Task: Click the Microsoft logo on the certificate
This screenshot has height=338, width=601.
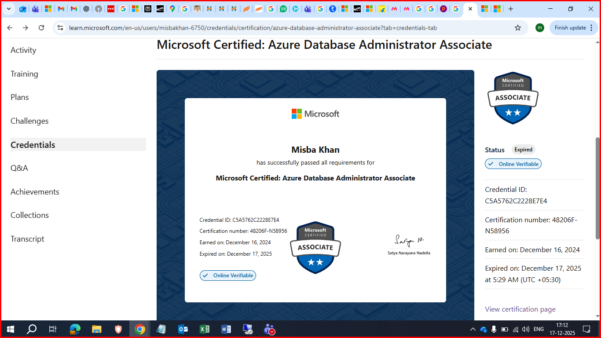Action: (315, 114)
